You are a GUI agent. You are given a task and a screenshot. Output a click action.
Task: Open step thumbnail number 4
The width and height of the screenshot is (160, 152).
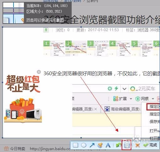coord(120,48)
